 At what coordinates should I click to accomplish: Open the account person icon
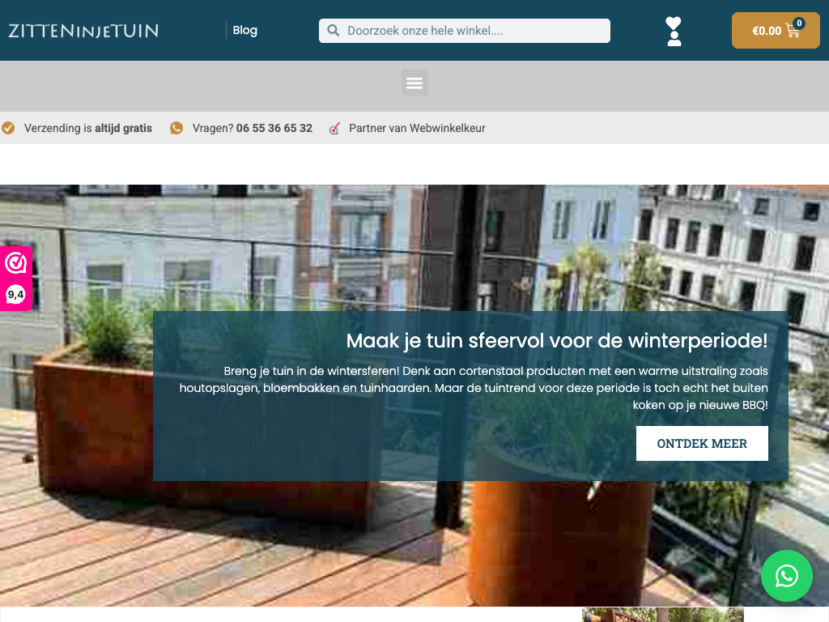click(674, 39)
